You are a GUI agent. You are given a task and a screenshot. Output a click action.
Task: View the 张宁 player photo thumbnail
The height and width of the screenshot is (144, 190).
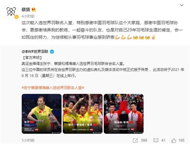(x=41, y=114)
